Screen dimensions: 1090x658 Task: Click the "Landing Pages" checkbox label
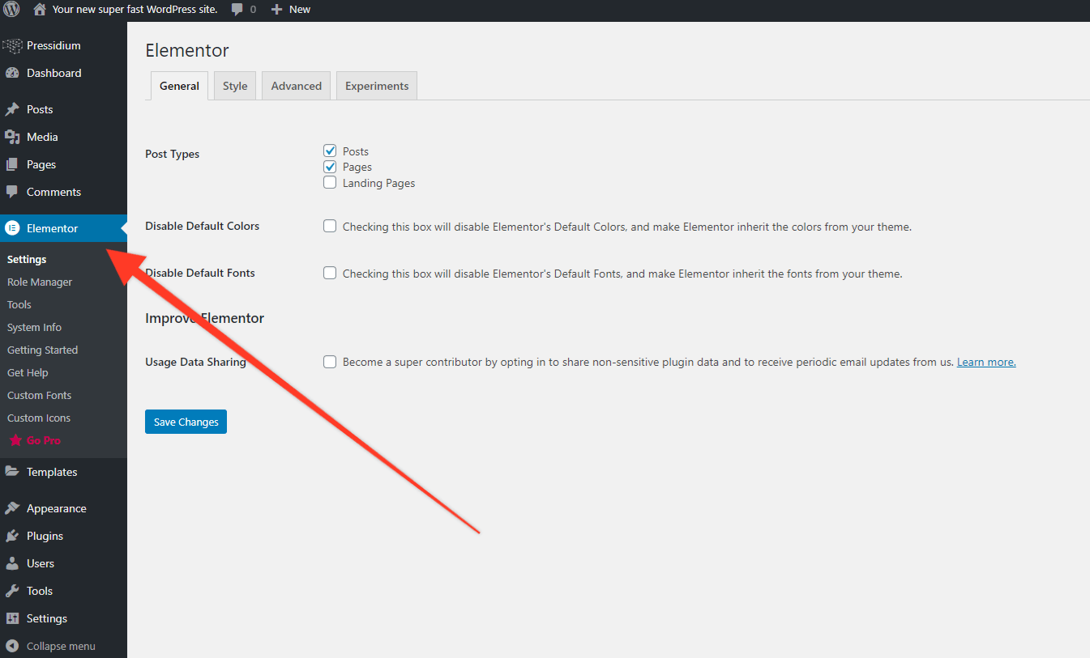tap(378, 183)
